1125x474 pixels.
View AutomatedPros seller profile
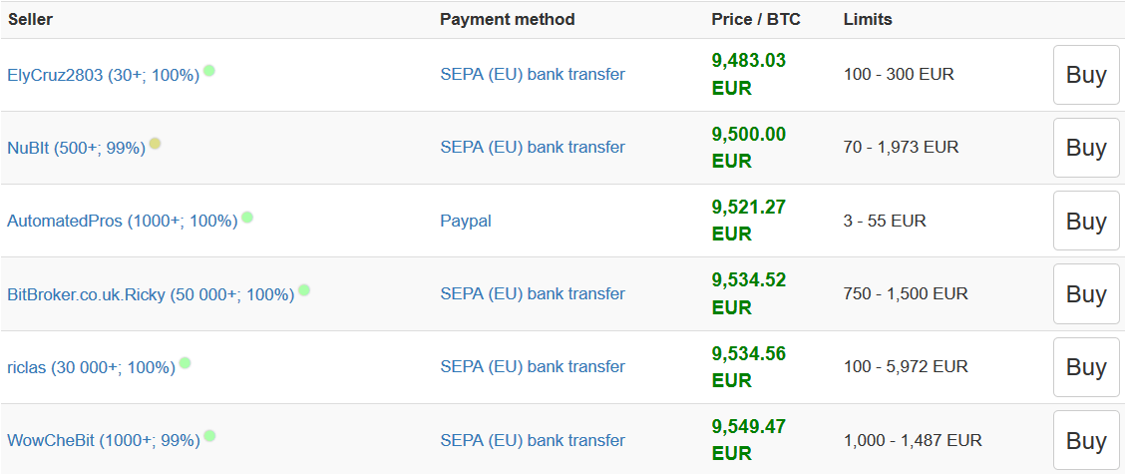point(123,222)
